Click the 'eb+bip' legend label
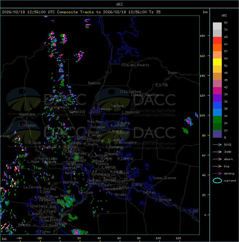Viewport: 239px width, 242px height. 229,174
